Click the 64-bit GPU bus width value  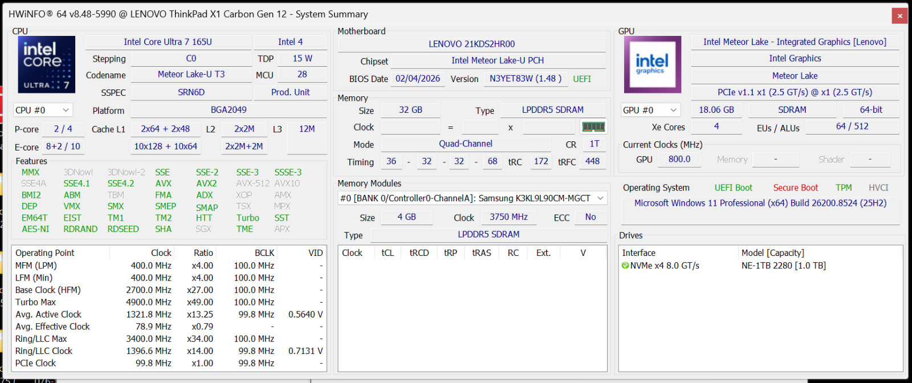[x=871, y=110]
